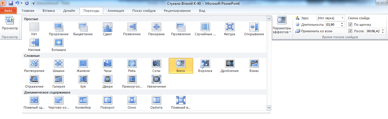Image resolution: width=388 pixels, height=119 pixels.
Task: Apply the Плавный вылет transition
Action: click(x=181, y=102)
